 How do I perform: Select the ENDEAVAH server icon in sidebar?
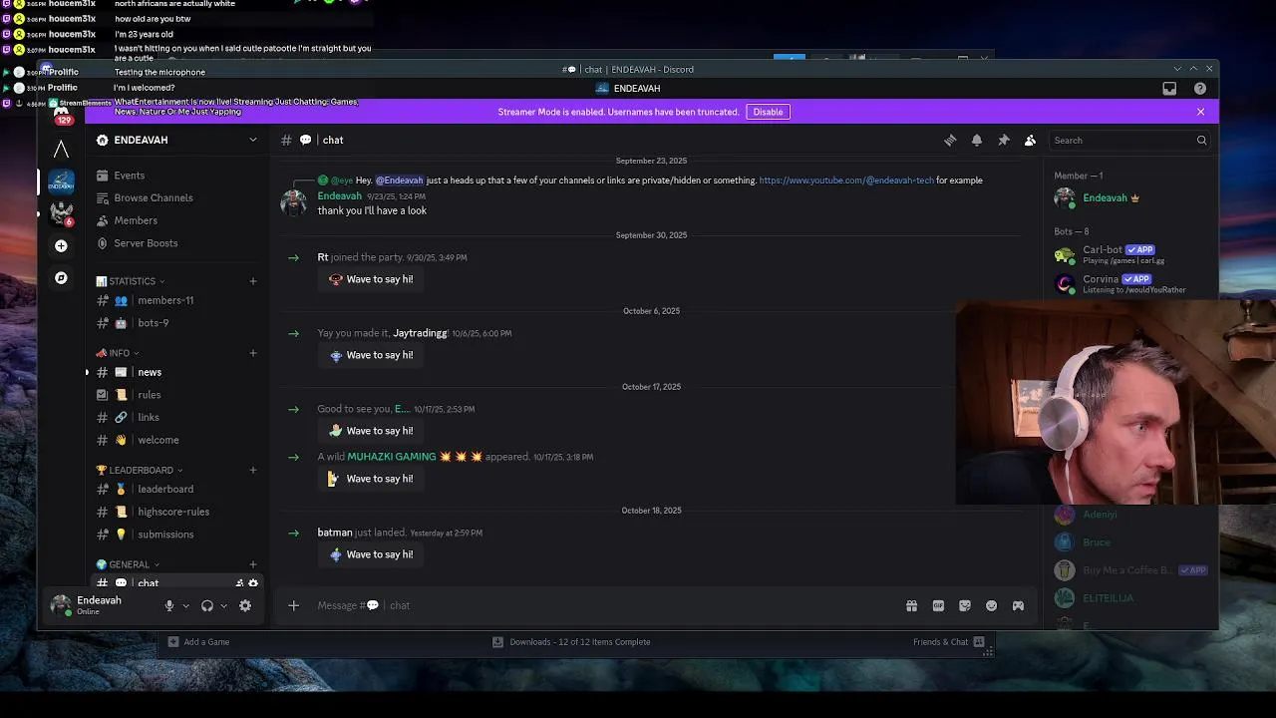click(61, 181)
